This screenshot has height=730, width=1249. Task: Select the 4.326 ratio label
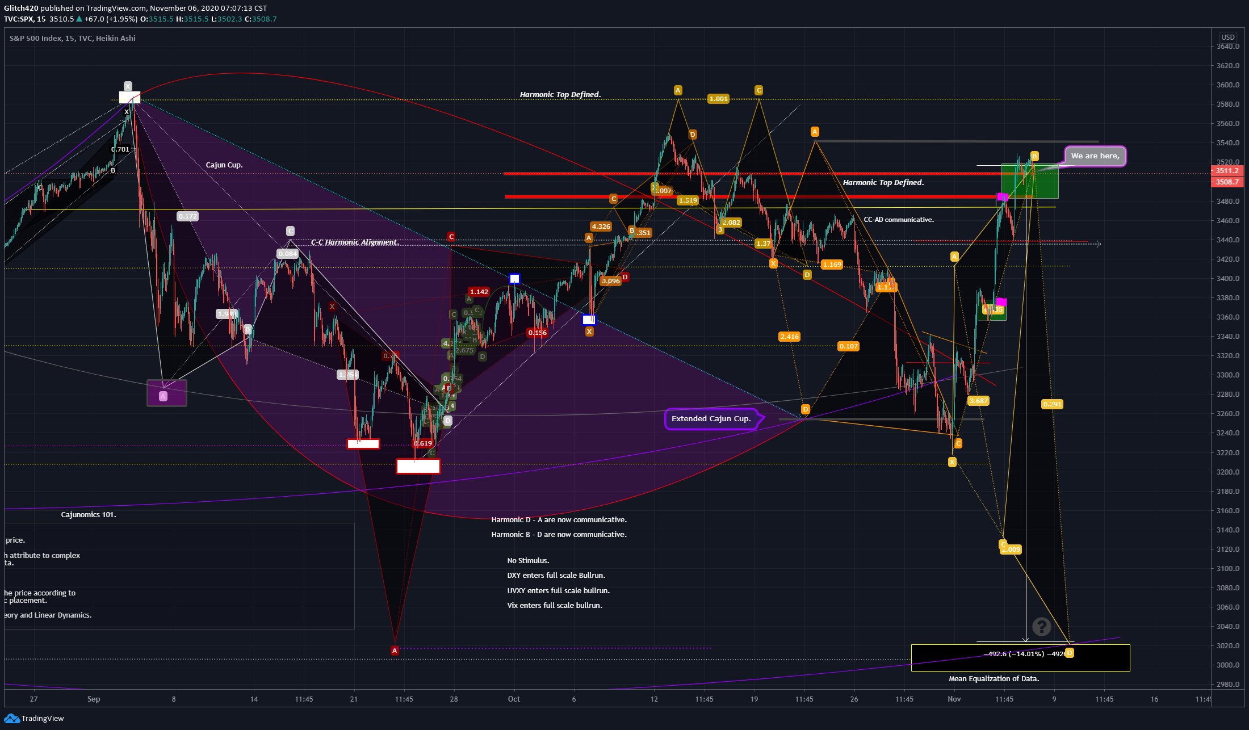[601, 226]
